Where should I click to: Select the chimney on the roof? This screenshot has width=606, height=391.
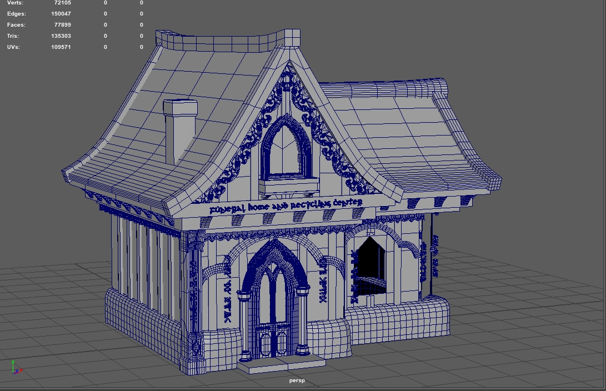(x=179, y=130)
